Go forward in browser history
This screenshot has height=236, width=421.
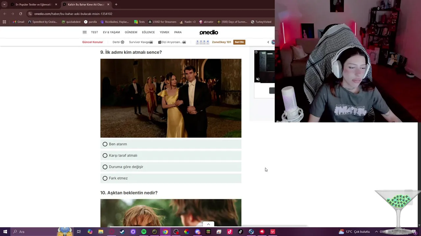click(x=12, y=14)
